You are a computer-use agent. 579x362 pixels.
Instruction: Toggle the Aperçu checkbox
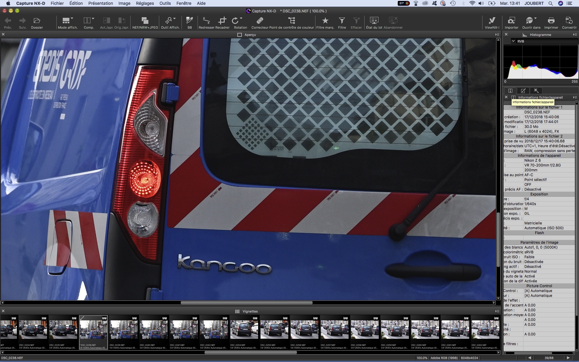click(240, 35)
